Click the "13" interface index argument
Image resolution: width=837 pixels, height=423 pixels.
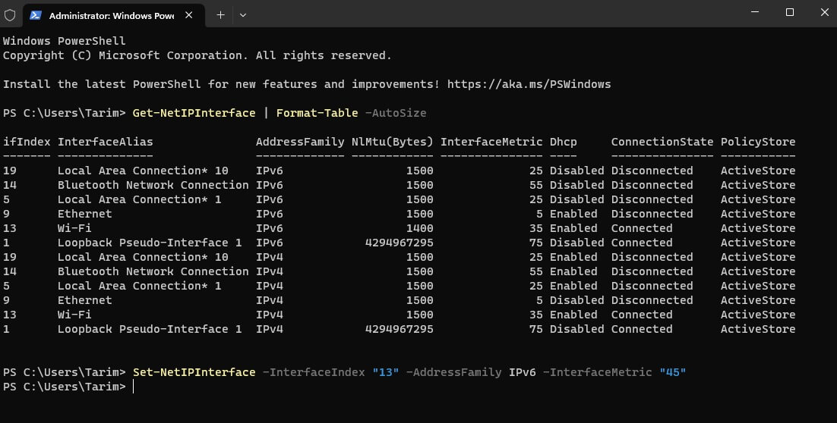tap(385, 372)
